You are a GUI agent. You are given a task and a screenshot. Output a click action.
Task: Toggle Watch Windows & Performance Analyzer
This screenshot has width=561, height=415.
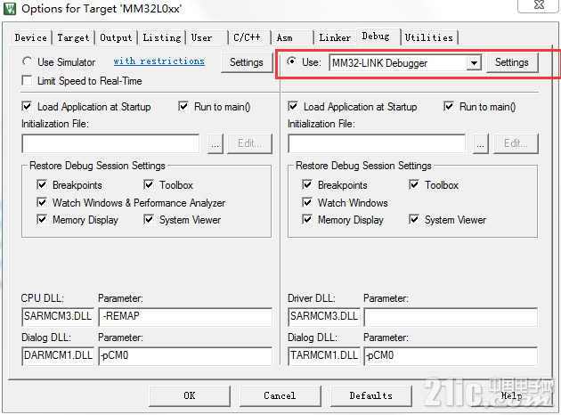click(42, 202)
